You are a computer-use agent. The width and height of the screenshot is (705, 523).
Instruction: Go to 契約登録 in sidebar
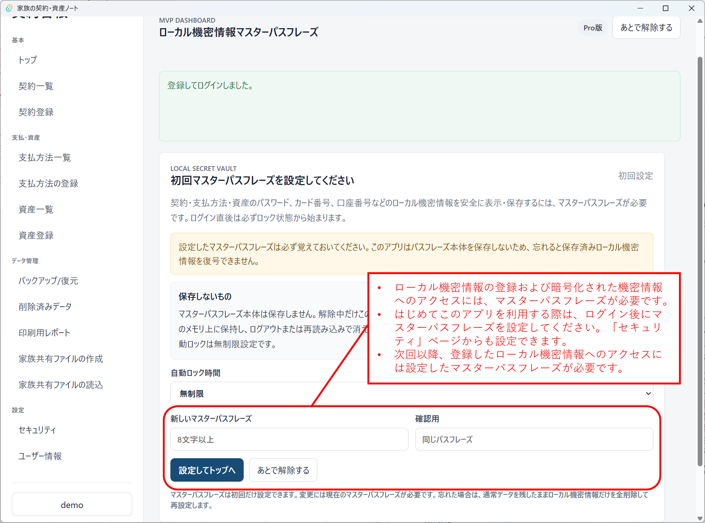[36, 112]
